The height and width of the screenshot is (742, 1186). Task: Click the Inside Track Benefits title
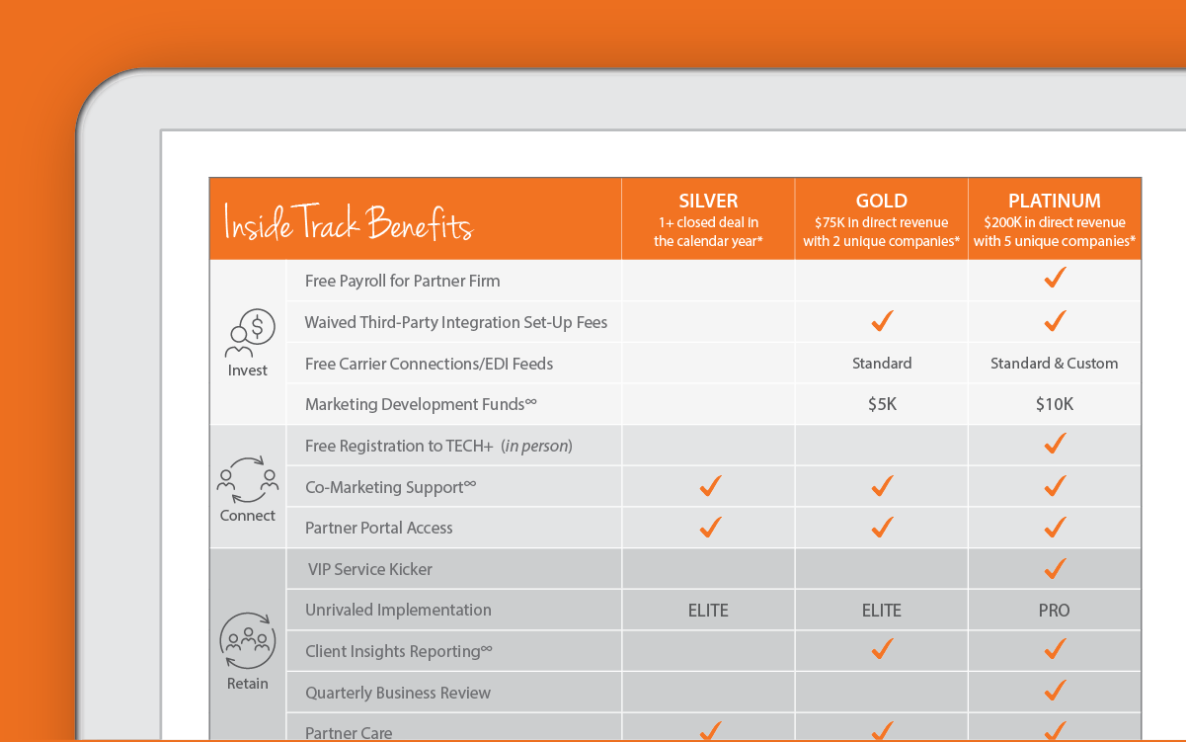(349, 222)
